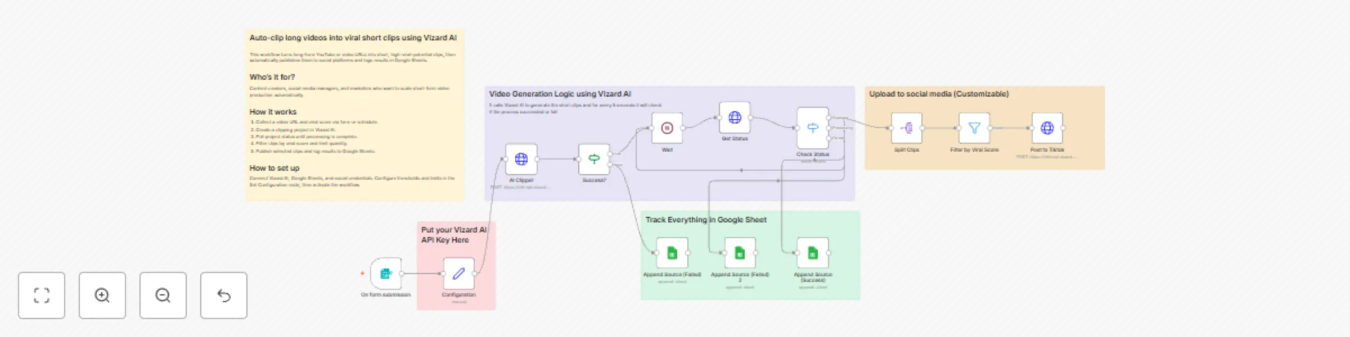This screenshot has width=1350, height=337.
Task: Open the Success? branching node
Action: pos(594,159)
